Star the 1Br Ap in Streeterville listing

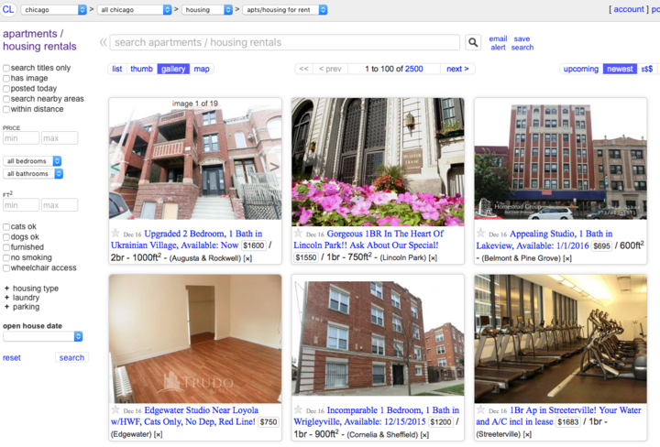click(x=480, y=409)
